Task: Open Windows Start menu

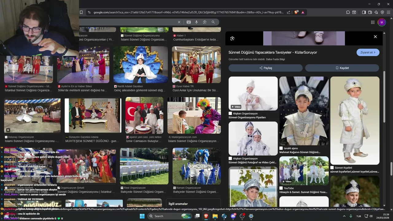Action: pyautogui.click(x=142, y=216)
